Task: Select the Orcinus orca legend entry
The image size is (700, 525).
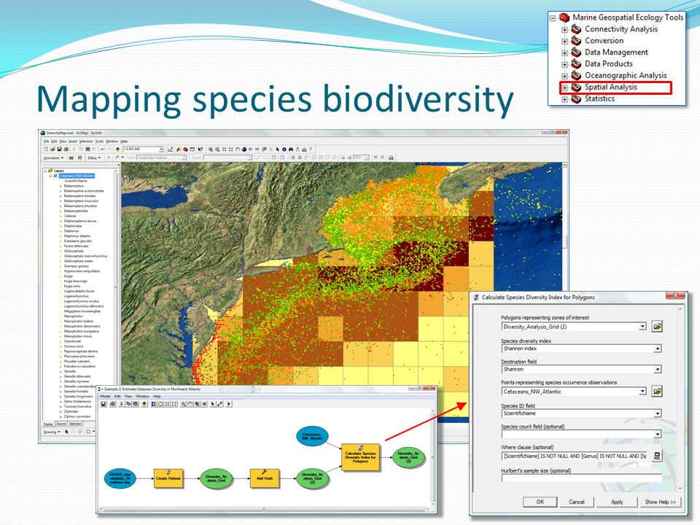Action: (x=73, y=346)
